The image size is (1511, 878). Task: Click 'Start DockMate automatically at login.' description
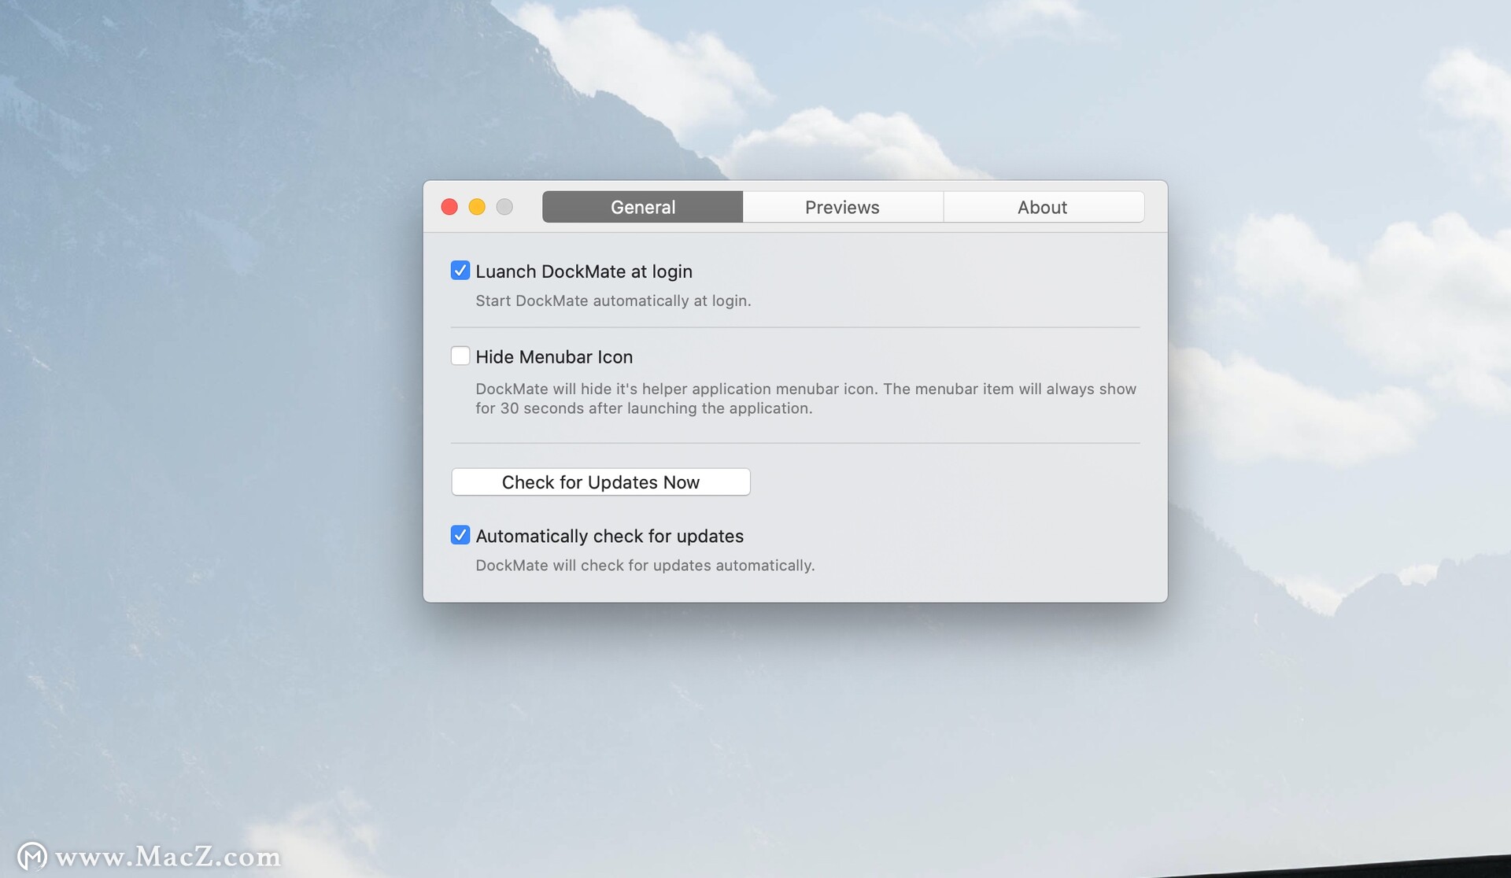pos(613,301)
